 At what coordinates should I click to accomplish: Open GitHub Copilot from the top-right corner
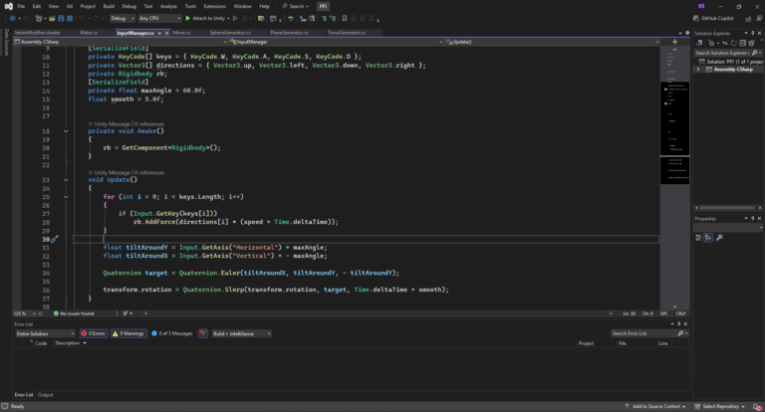click(x=713, y=19)
